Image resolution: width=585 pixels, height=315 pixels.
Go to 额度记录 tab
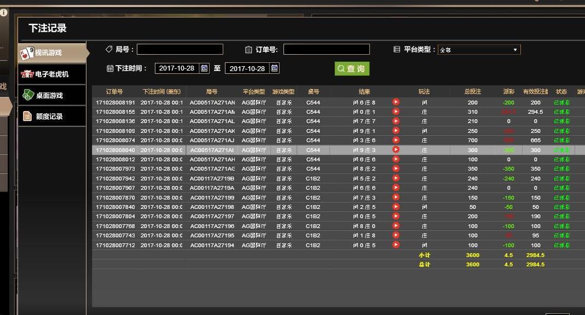click(52, 116)
